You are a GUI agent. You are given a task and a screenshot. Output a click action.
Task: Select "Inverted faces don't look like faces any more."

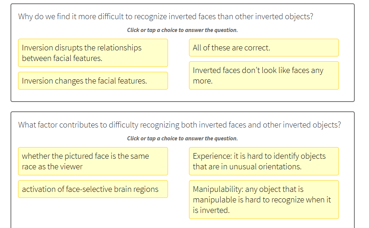click(x=264, y=75)
